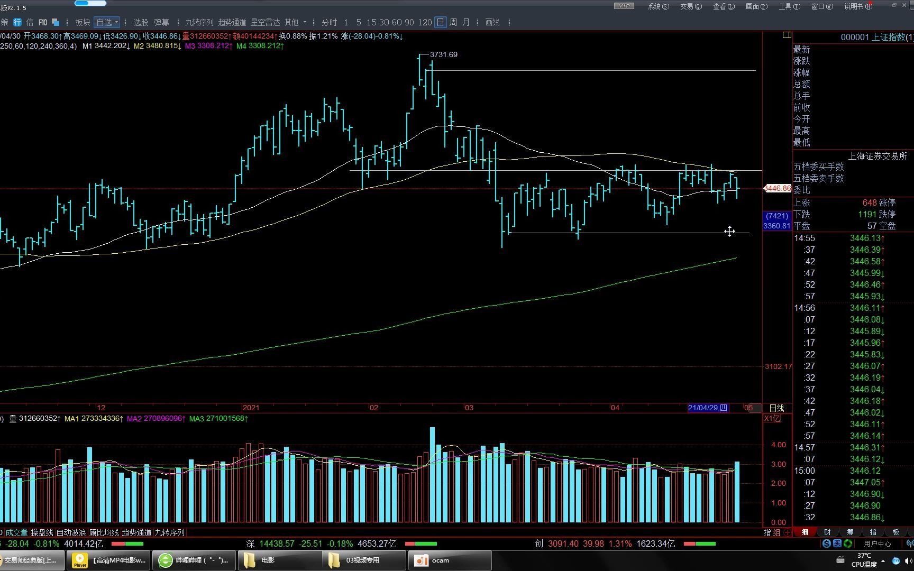
Task: Open the 查看(L) menu
Action: point(724,6)
